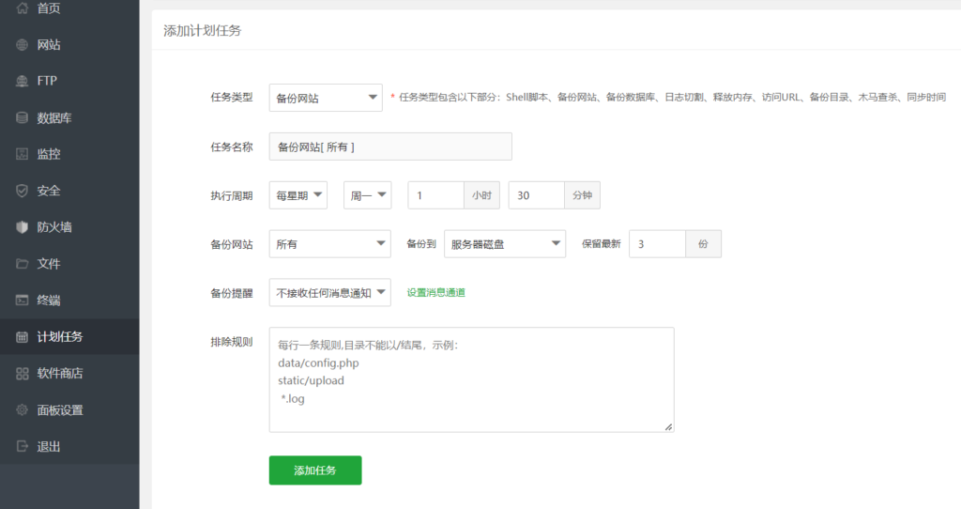Viewport: 961px width, 509px height.
Task: Open the 服务器磁盘 backup destination dropdown
Action: tap(504, 244)
